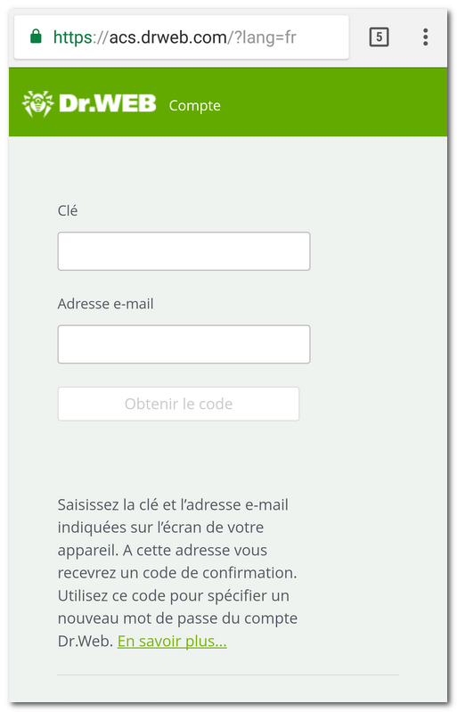Click the horizontal divider below the paragraph
Viewport: 457px width, 712px height.
228,675
